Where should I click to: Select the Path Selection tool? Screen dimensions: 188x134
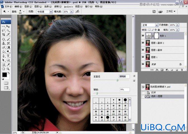point(3,60)
